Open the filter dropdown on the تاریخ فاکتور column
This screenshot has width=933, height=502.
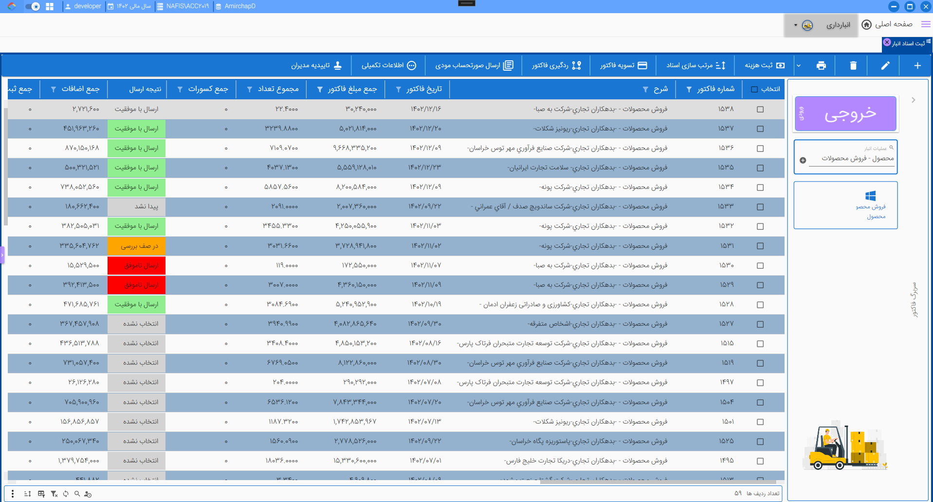tap(399, 90)
